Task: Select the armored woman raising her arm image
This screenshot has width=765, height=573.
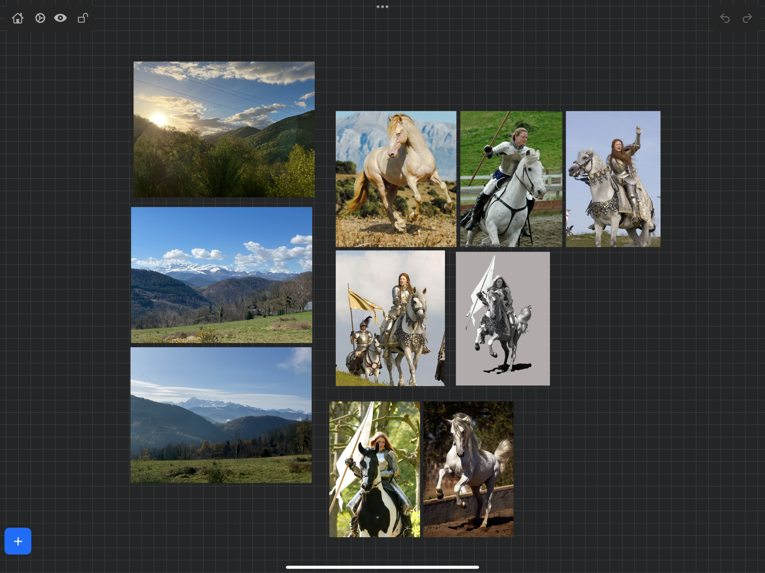Action: (x=613, y=179)
